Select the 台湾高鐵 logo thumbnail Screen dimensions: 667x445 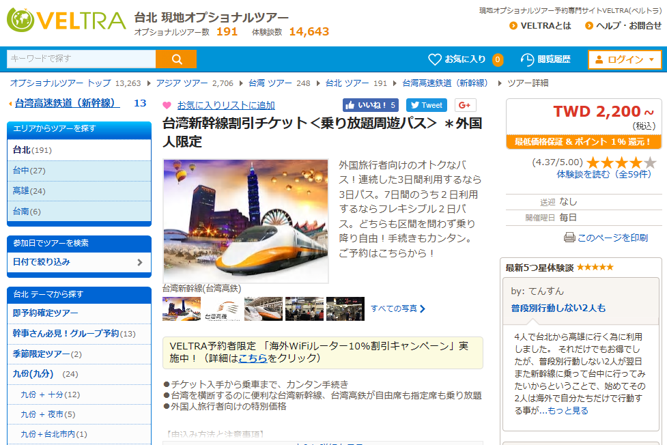(x=222, y=309)
